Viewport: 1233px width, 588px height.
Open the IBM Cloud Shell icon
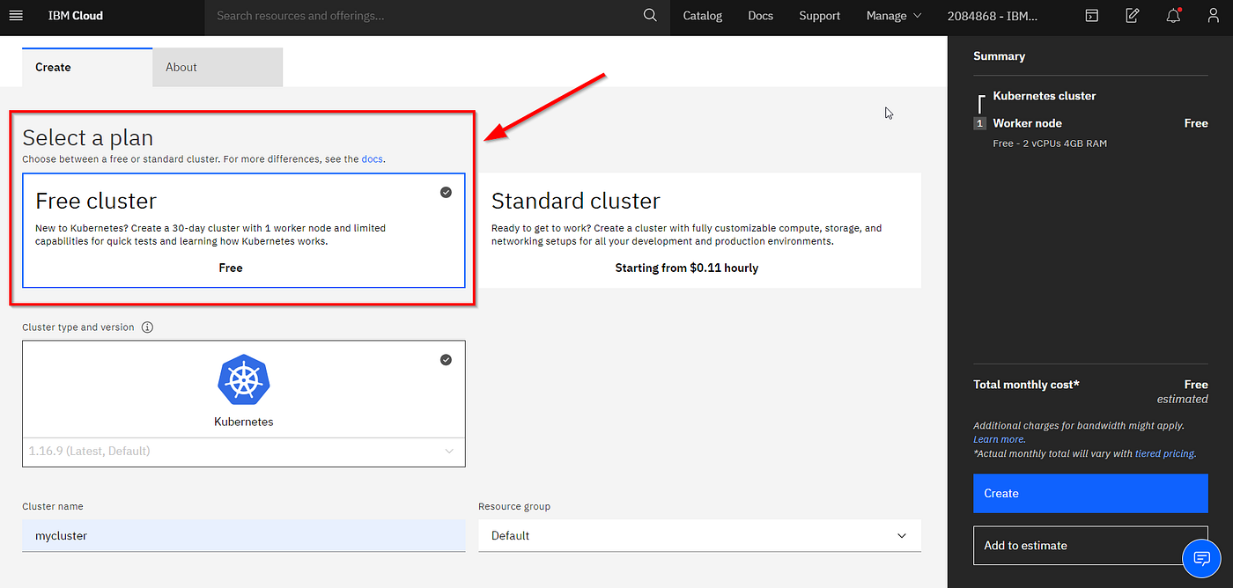(x=1092, y=16)
